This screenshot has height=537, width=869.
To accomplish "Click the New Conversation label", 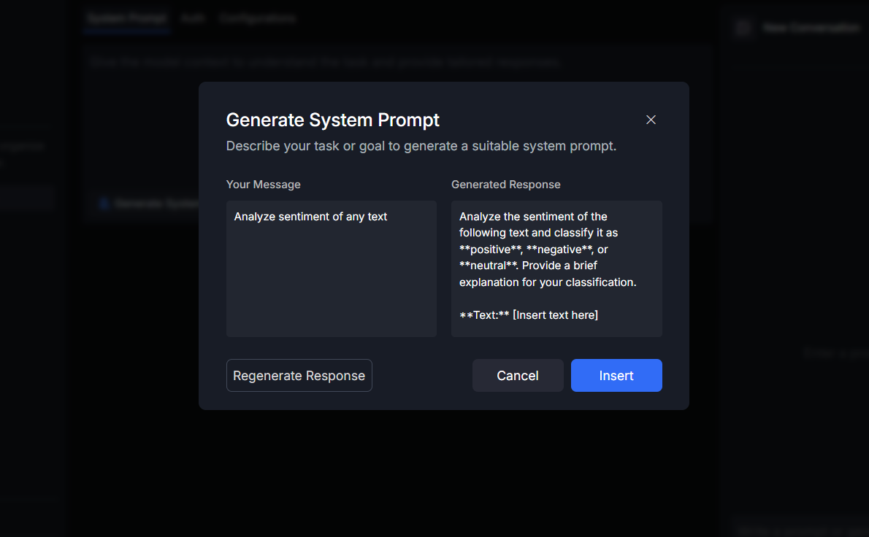I will click(x=811, y=28).
